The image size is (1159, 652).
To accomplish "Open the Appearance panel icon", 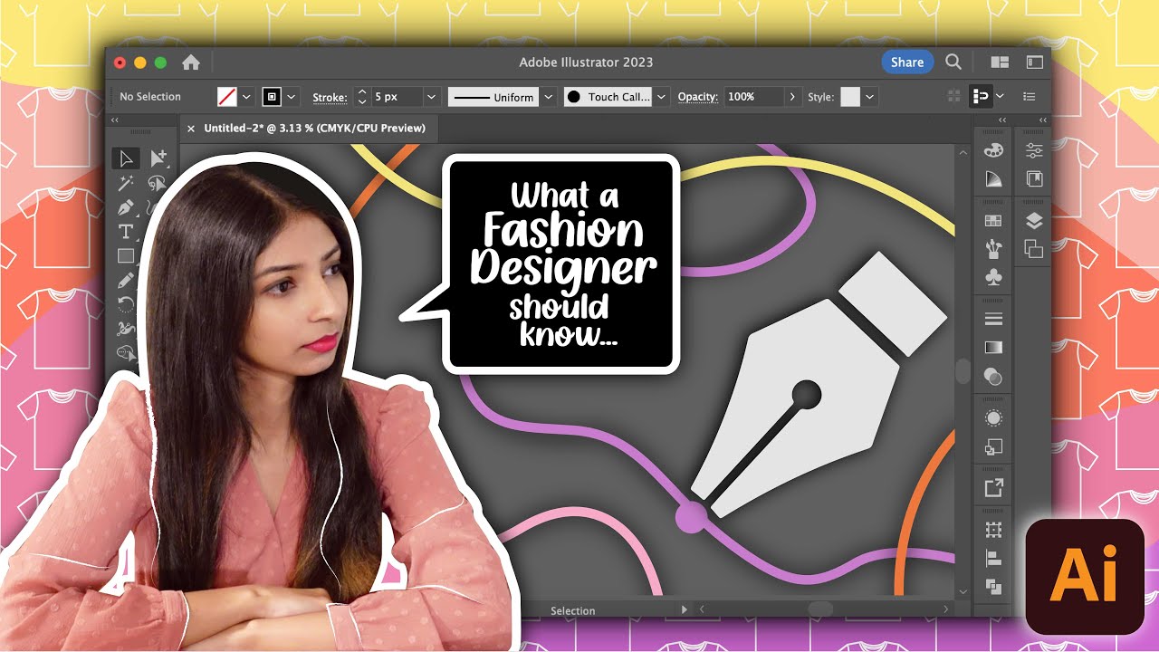I will pyautogui.click(x=993, y=417).
